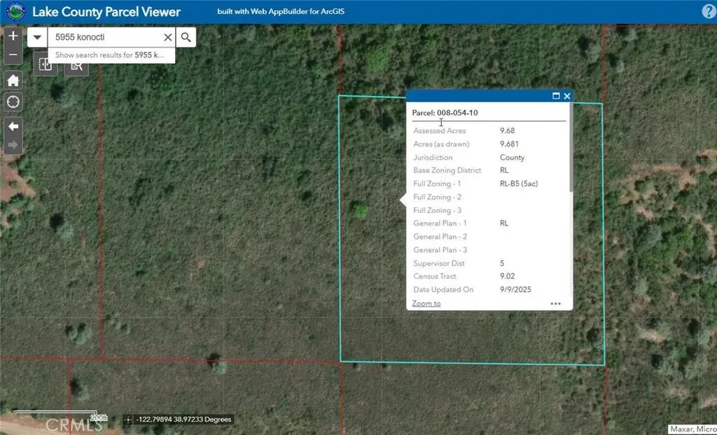717x435 pixels.
Task: Close the parcel 008-054-10 popup
Action: 567,97
